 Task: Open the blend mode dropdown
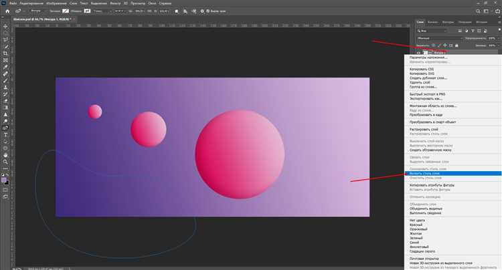440,38
